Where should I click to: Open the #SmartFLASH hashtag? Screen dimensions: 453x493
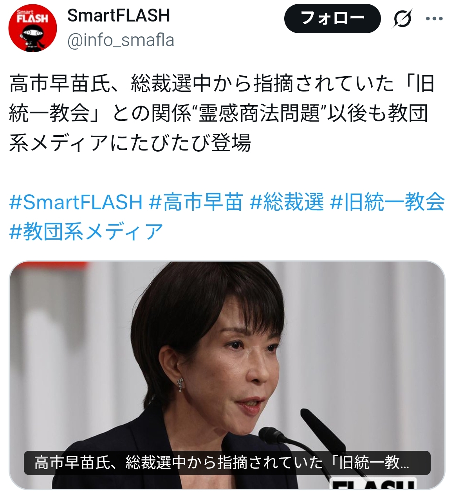[76, 202]
